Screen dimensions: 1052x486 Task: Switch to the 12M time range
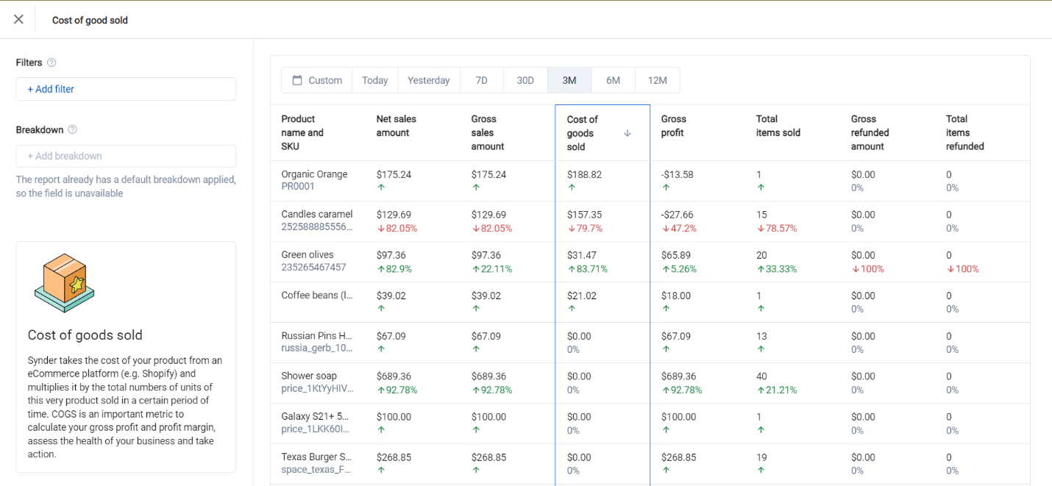pos(657,80)
